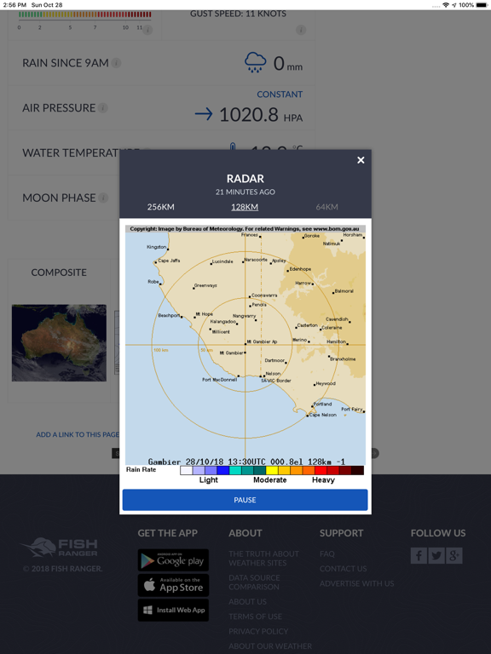Click the rain cloud icon
Screen dimensions: 491x654
255,62
